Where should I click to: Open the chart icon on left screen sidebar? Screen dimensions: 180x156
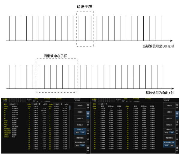point(88,139)
